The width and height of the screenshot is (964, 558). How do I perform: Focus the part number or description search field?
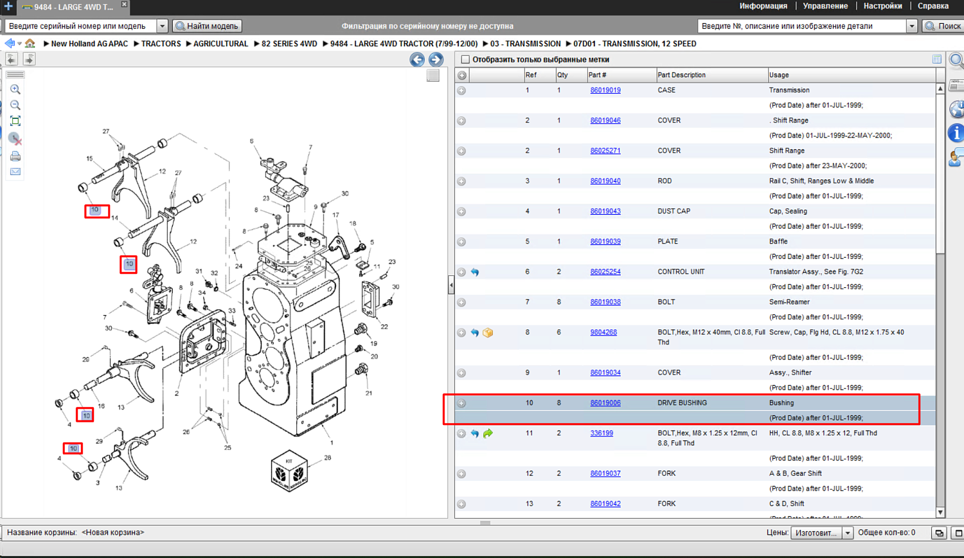802,26
